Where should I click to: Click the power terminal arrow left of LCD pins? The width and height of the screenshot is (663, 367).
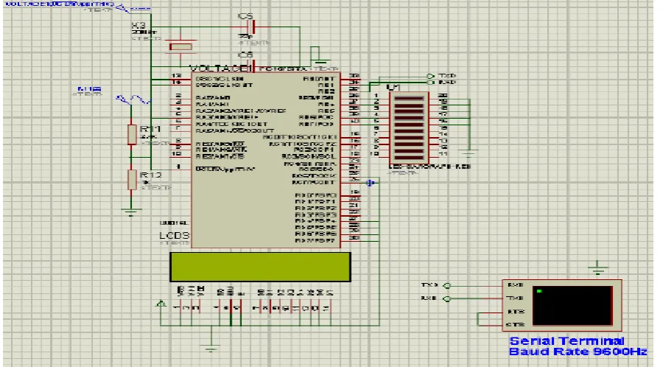(161, 303)
